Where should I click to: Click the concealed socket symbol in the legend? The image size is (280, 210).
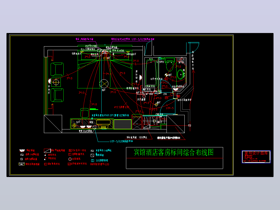coord(22,150)
